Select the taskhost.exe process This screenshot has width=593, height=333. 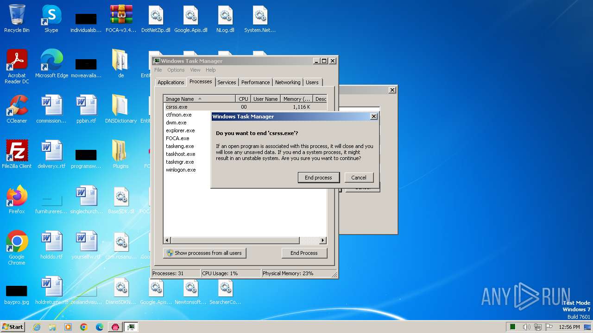[181, 154]
